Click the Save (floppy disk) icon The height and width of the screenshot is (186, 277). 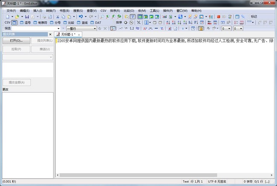[27, 17]
